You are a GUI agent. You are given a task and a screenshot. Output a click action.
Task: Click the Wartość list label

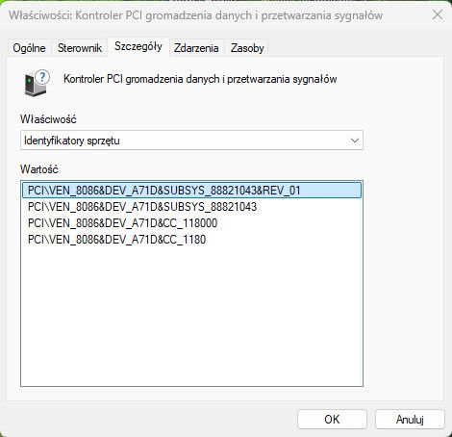click(39, 169)
